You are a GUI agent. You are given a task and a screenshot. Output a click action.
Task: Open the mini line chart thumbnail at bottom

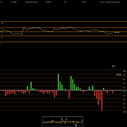(x=63, y=122)
